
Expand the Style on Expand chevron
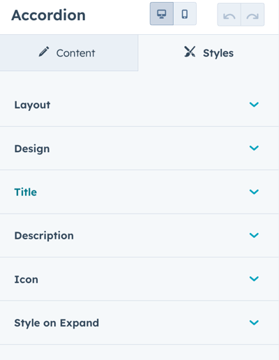click(254, 322)
